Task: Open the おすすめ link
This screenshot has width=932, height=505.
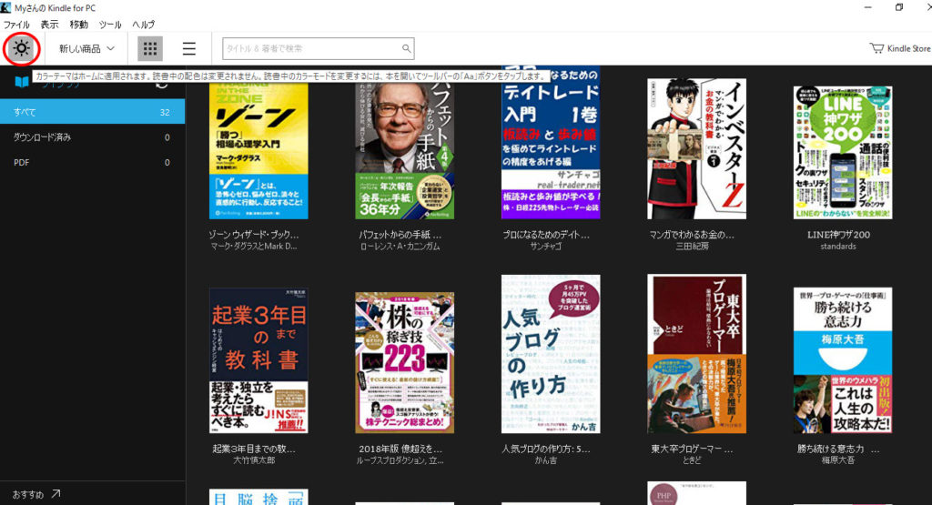Action: pos(28,494)
